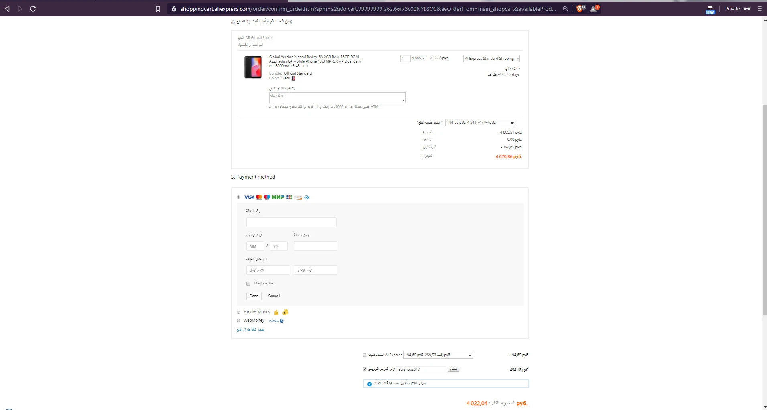Open AliExpress coupon dropdown 194,65 / 259,53
Screen dimensions: 767x410
(x=438, y=355)
